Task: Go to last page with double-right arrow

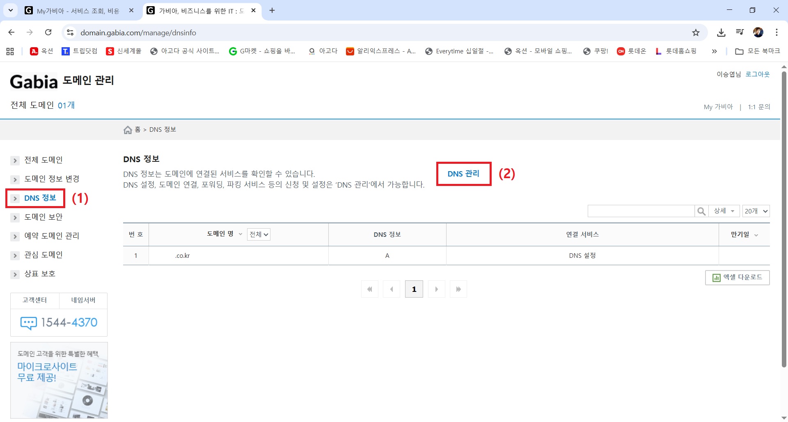Action: (458, 289)
